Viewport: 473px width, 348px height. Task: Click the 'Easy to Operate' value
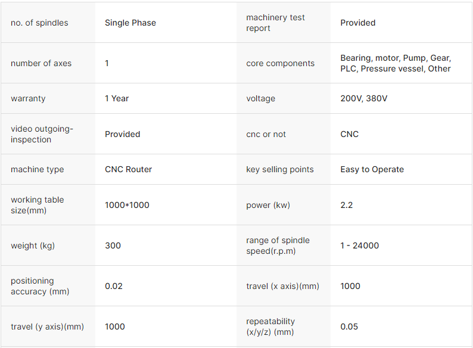pos(372,169)
